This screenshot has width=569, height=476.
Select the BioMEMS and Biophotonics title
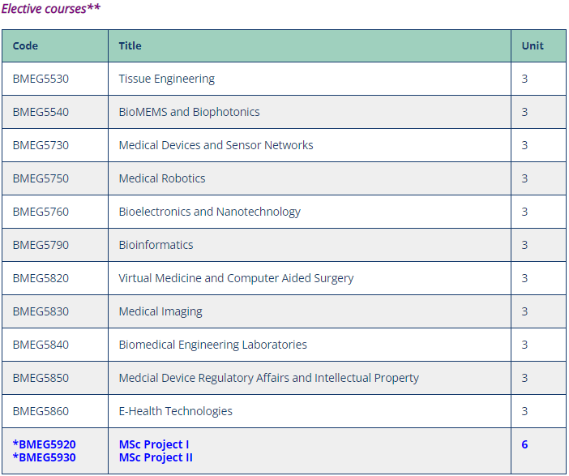(x=189, y=112)
